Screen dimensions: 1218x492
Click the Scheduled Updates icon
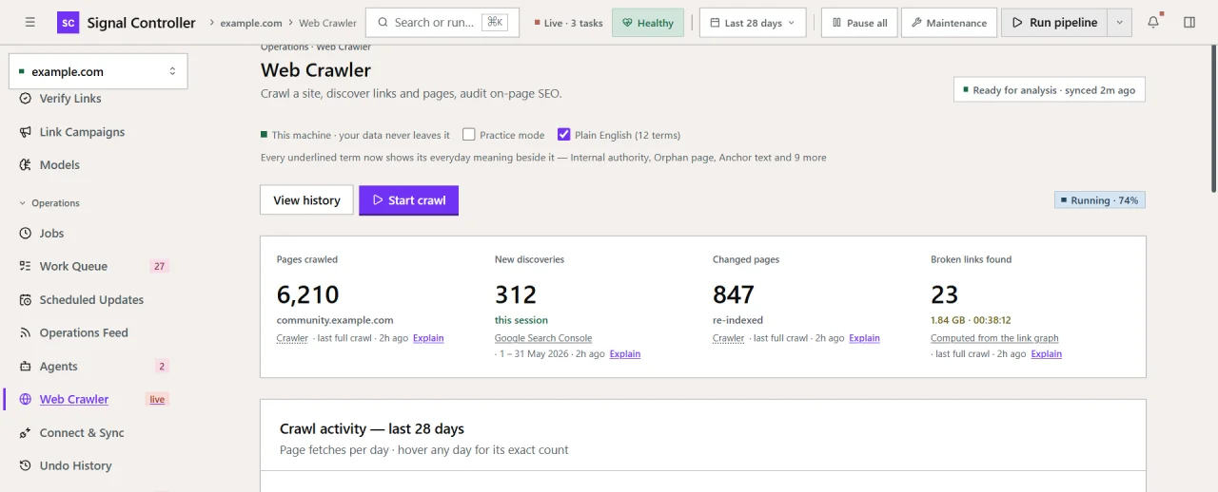click(x=26, y=300)
